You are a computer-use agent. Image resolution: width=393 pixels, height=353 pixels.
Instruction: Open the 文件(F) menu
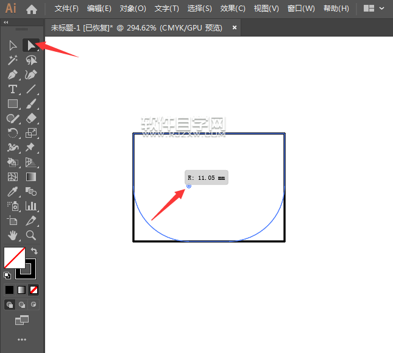(x=66, y=9)
